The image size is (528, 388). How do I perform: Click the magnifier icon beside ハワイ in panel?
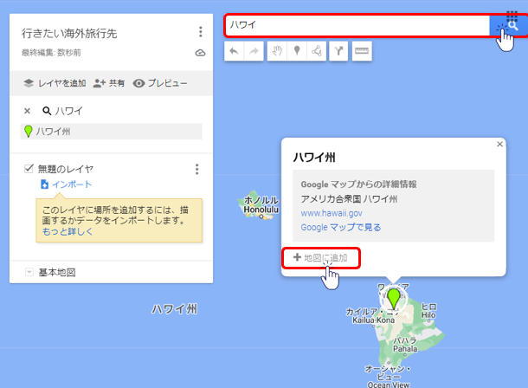click(47, 111)
